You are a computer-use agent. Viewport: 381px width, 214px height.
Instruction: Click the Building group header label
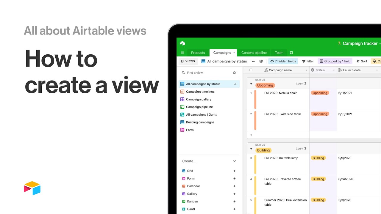(263, 150)
